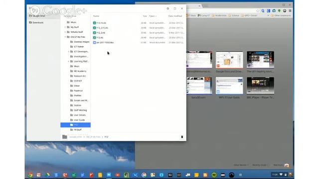Screen dimensions: 319x179
Task: Open WPS IT User Guide thumbnail in Chrome
Action: (229, 86)
